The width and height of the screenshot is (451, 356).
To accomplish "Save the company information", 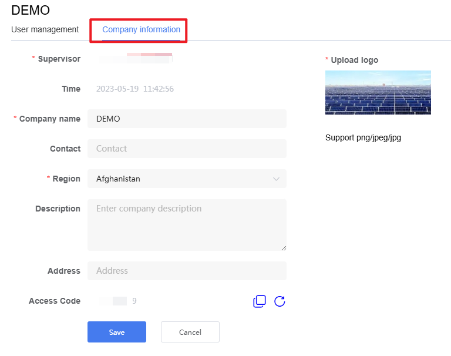I will point(117,332).
